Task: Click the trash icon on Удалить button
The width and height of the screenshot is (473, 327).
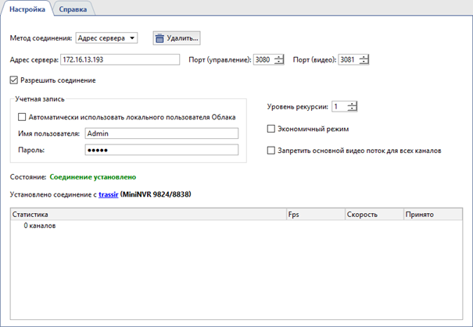Action: click(x=159, y=37)
